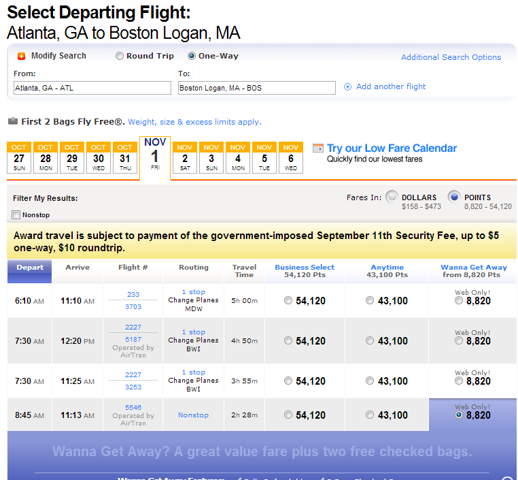This screenshot has height=480, width=518.
Task: Click the luggage icon beside Bags Fly Free
Action: click(13, 121)
